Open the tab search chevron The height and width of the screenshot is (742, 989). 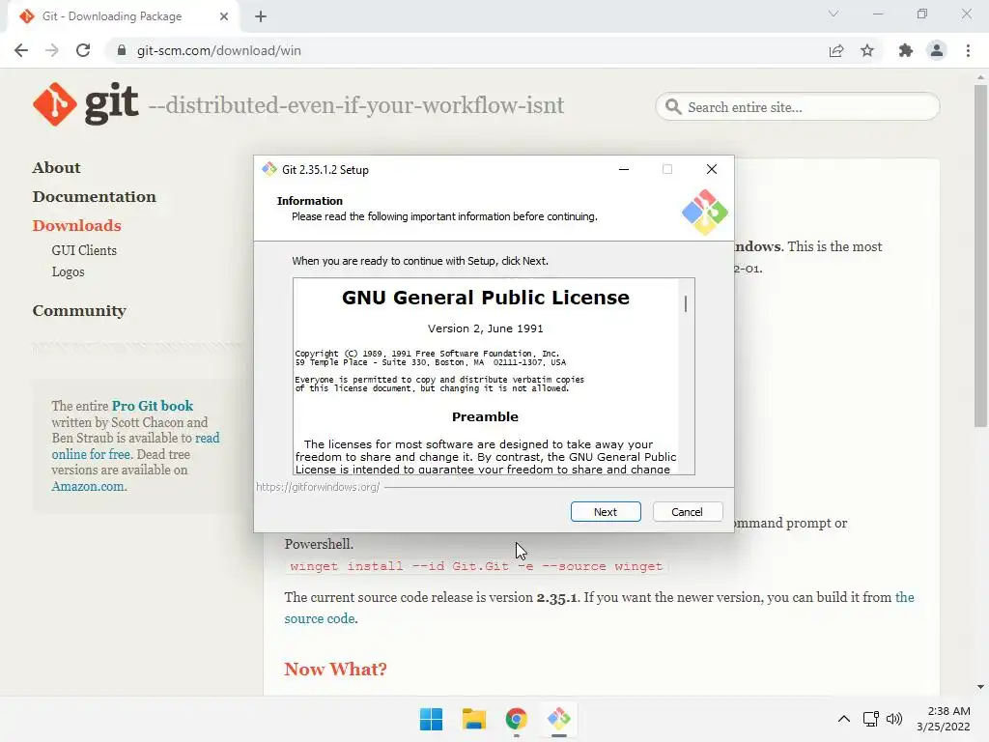[x=834, y=14]
